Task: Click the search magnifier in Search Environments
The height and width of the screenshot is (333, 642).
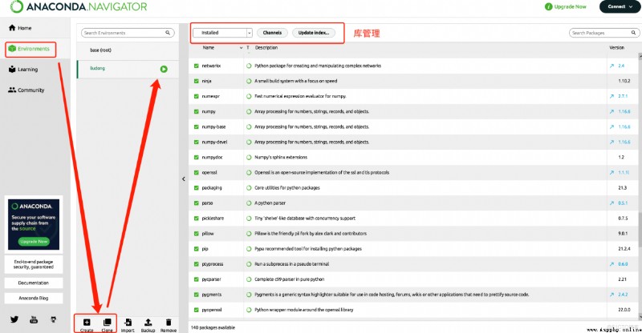Action: [x=168, y=33]
